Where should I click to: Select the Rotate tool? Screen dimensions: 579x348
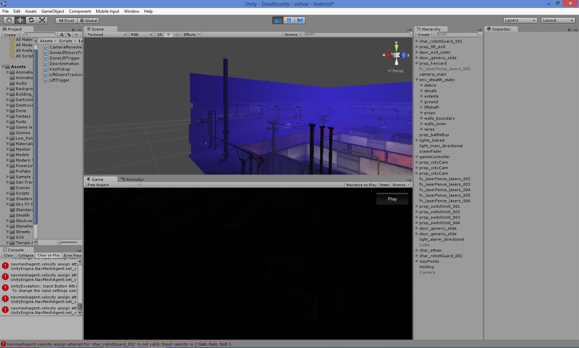point(31,20)
